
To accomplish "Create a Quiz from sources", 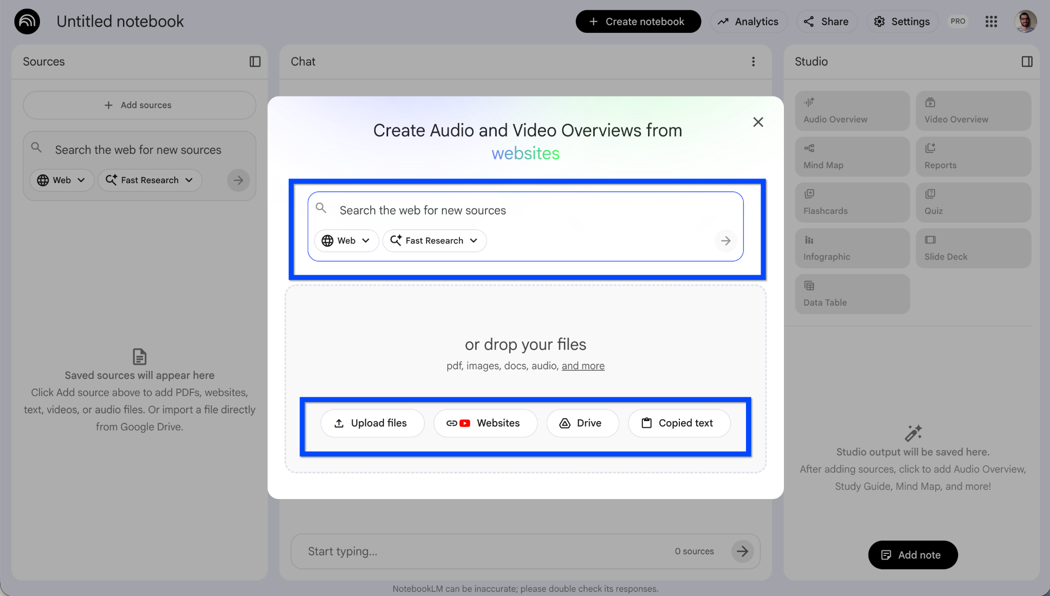I will 973,202.
